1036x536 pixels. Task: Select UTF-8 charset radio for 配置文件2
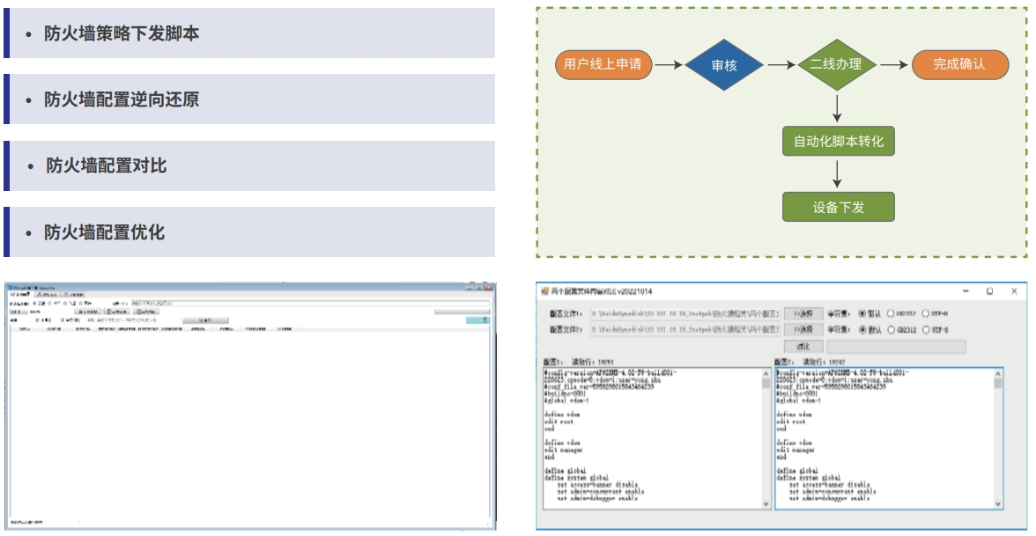click(926, 329)
